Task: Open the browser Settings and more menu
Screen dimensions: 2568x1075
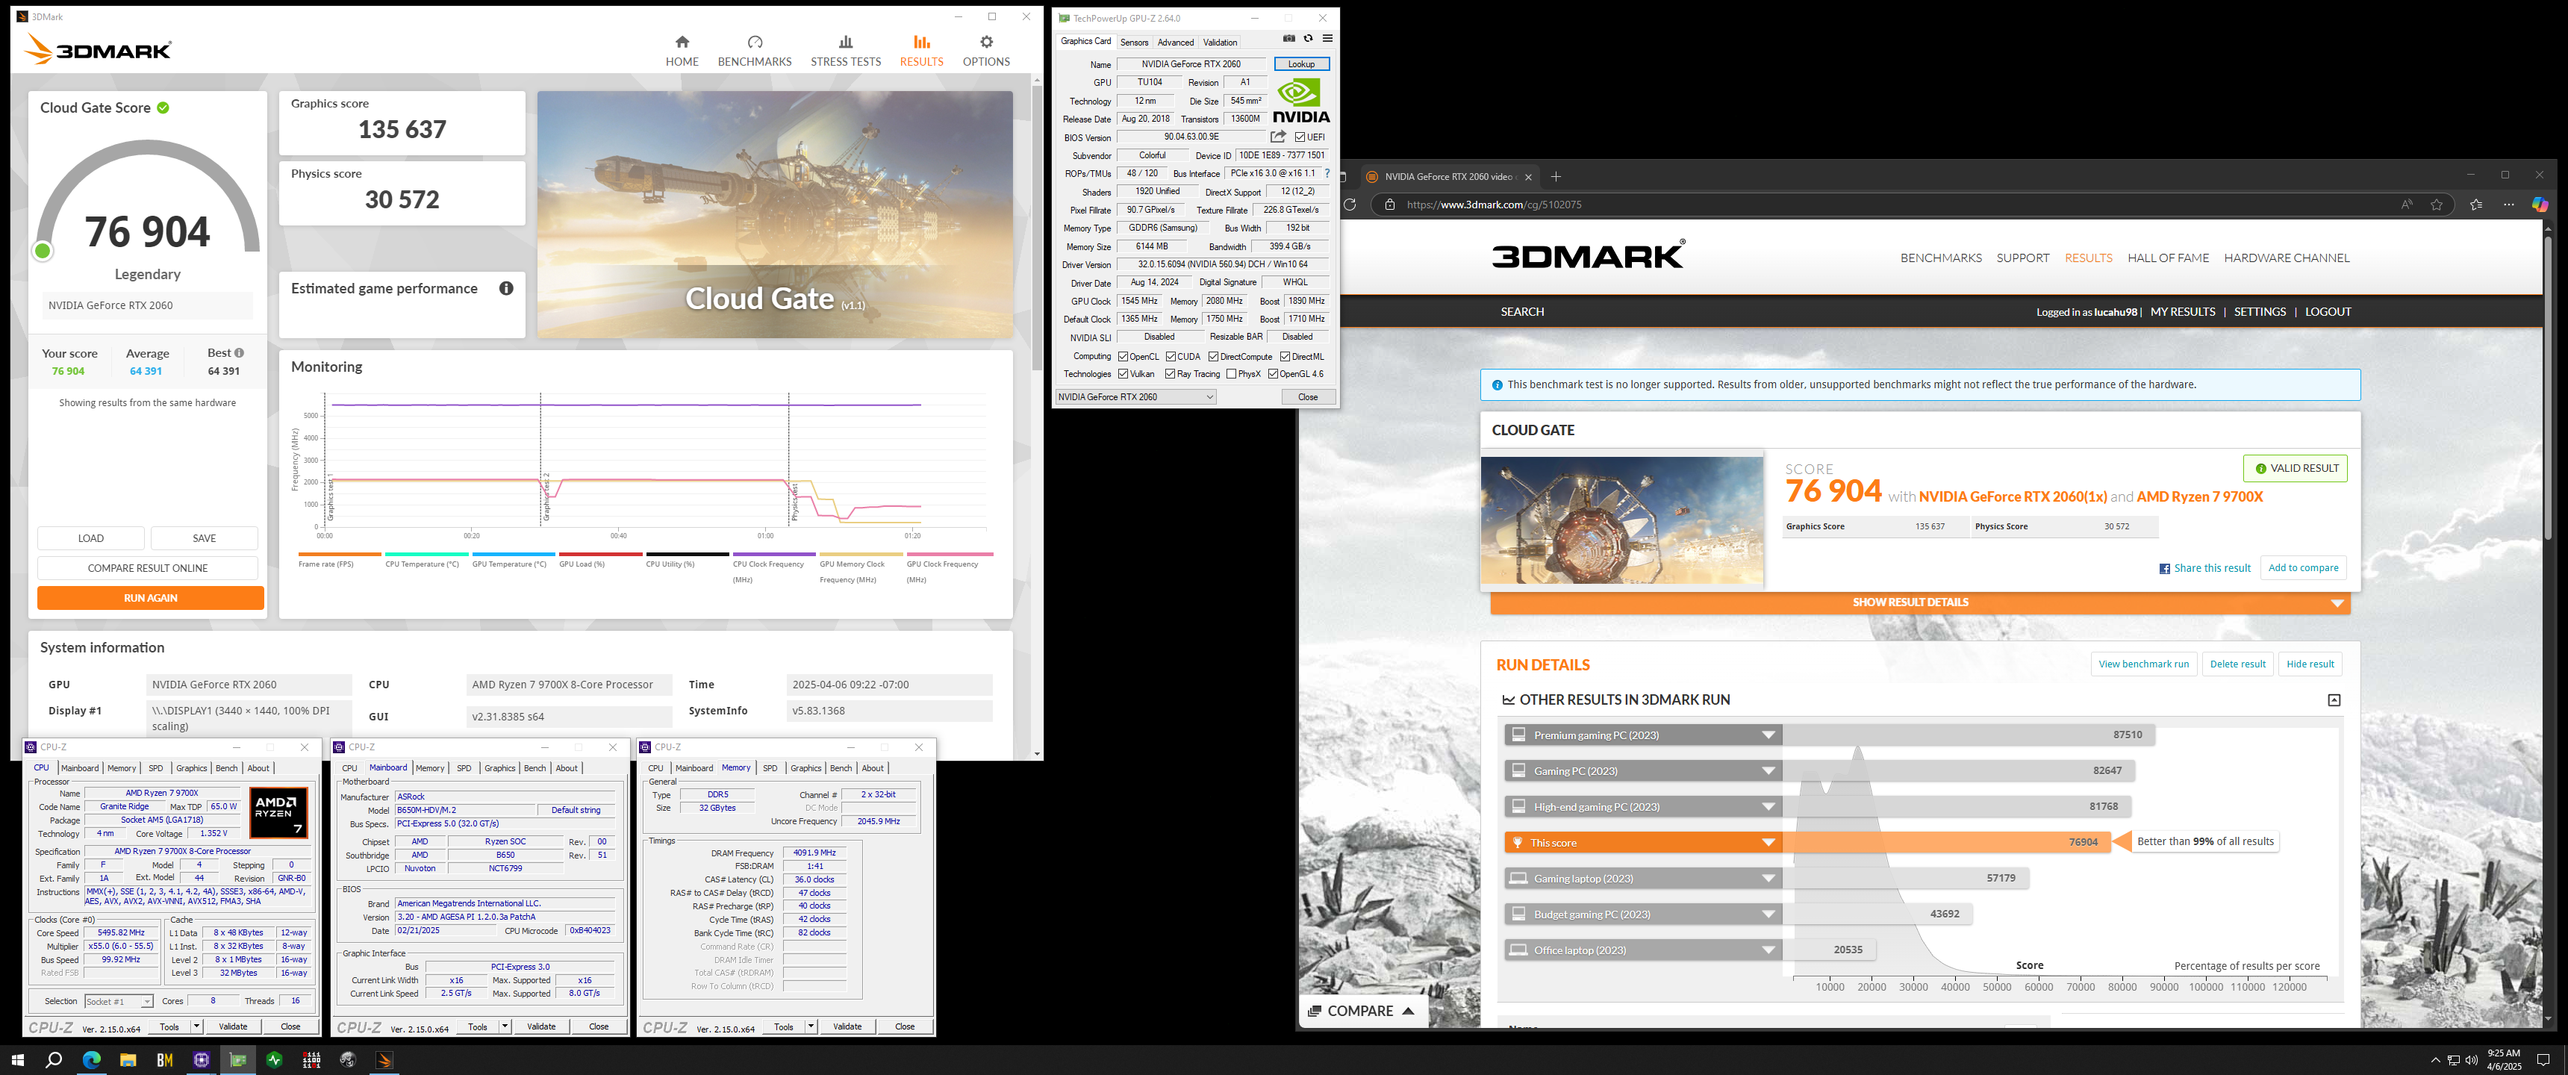Action: (x=2508, y=205)
